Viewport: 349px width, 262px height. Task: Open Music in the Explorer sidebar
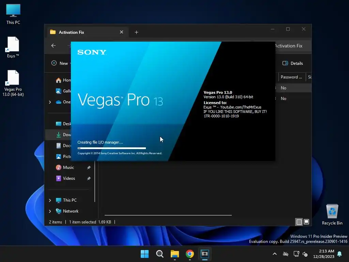pos(65,168)
